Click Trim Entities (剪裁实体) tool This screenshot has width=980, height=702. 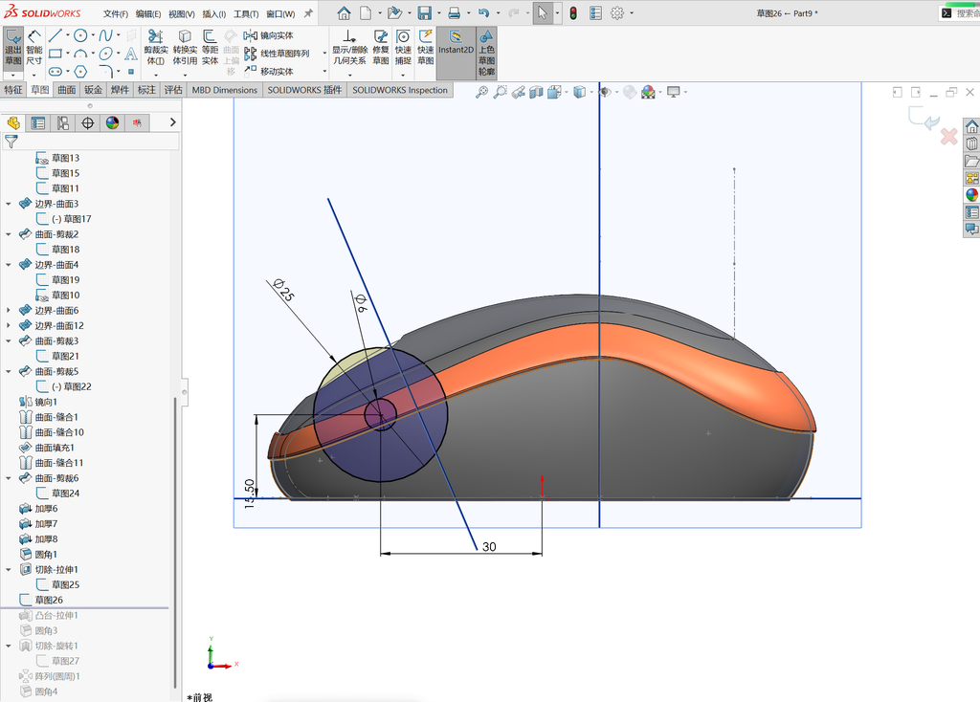[156, 48]
